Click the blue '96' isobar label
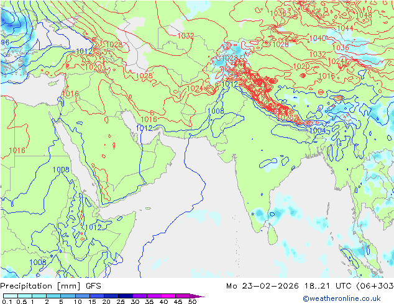 [5, 42]
